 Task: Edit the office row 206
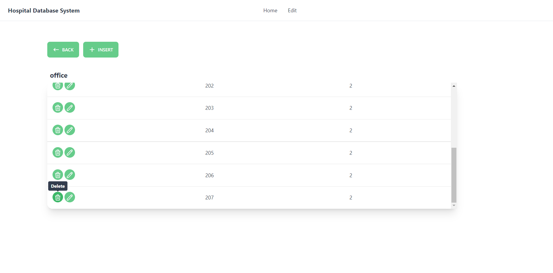[70, 175]
